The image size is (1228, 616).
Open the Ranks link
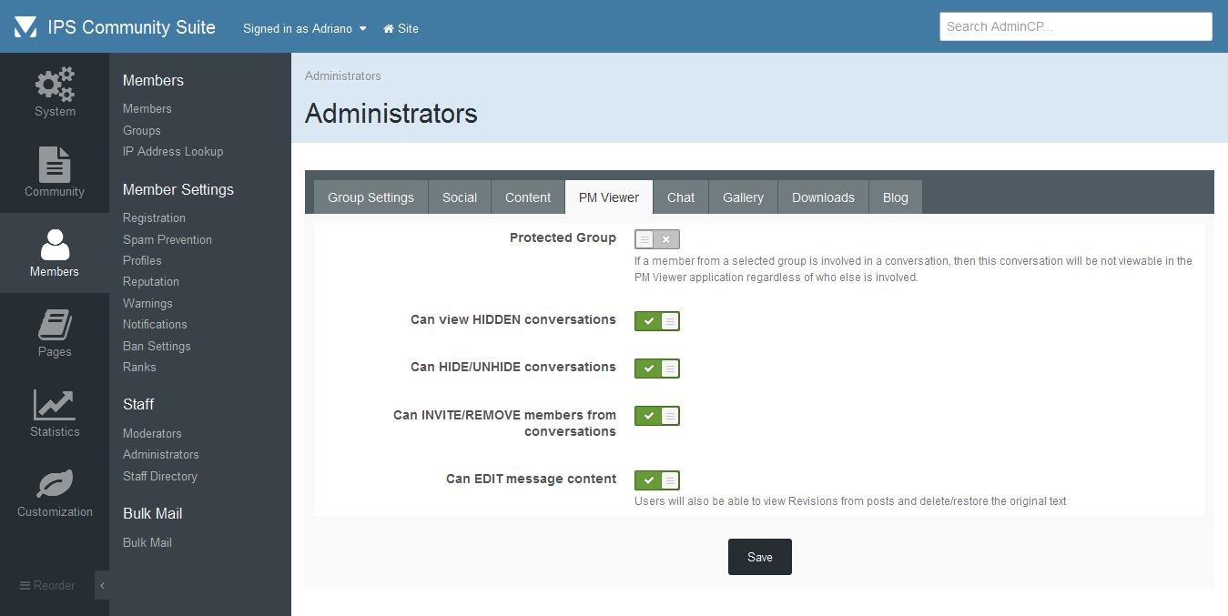point(139,367)
